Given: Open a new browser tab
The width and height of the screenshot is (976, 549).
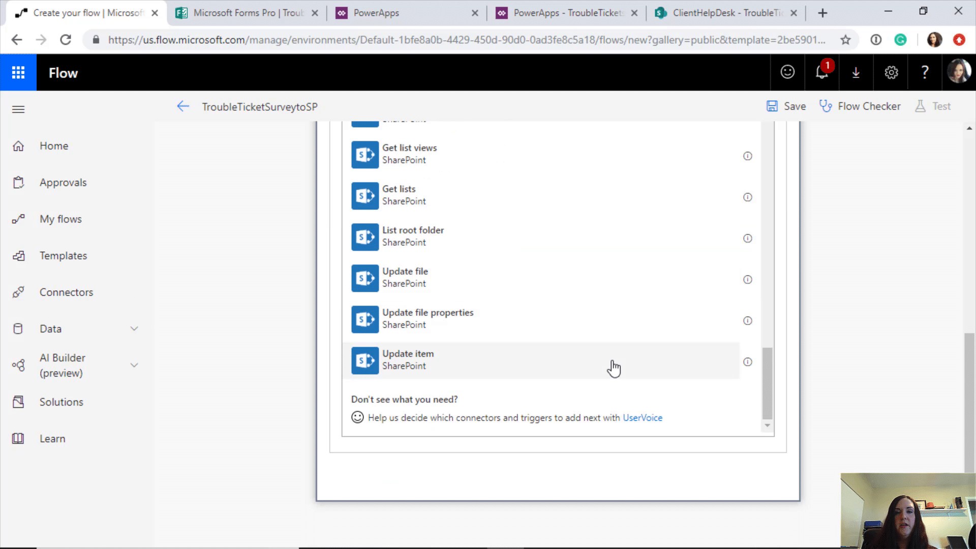Looking at the screenshot, I should [822, 13].
